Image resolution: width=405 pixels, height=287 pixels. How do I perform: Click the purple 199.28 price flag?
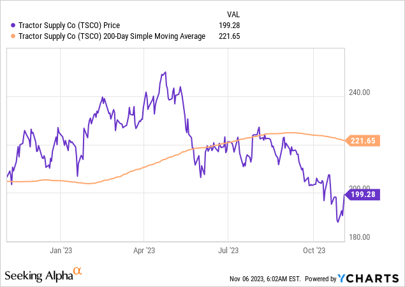pyautogui.click(x=362, y=193)
